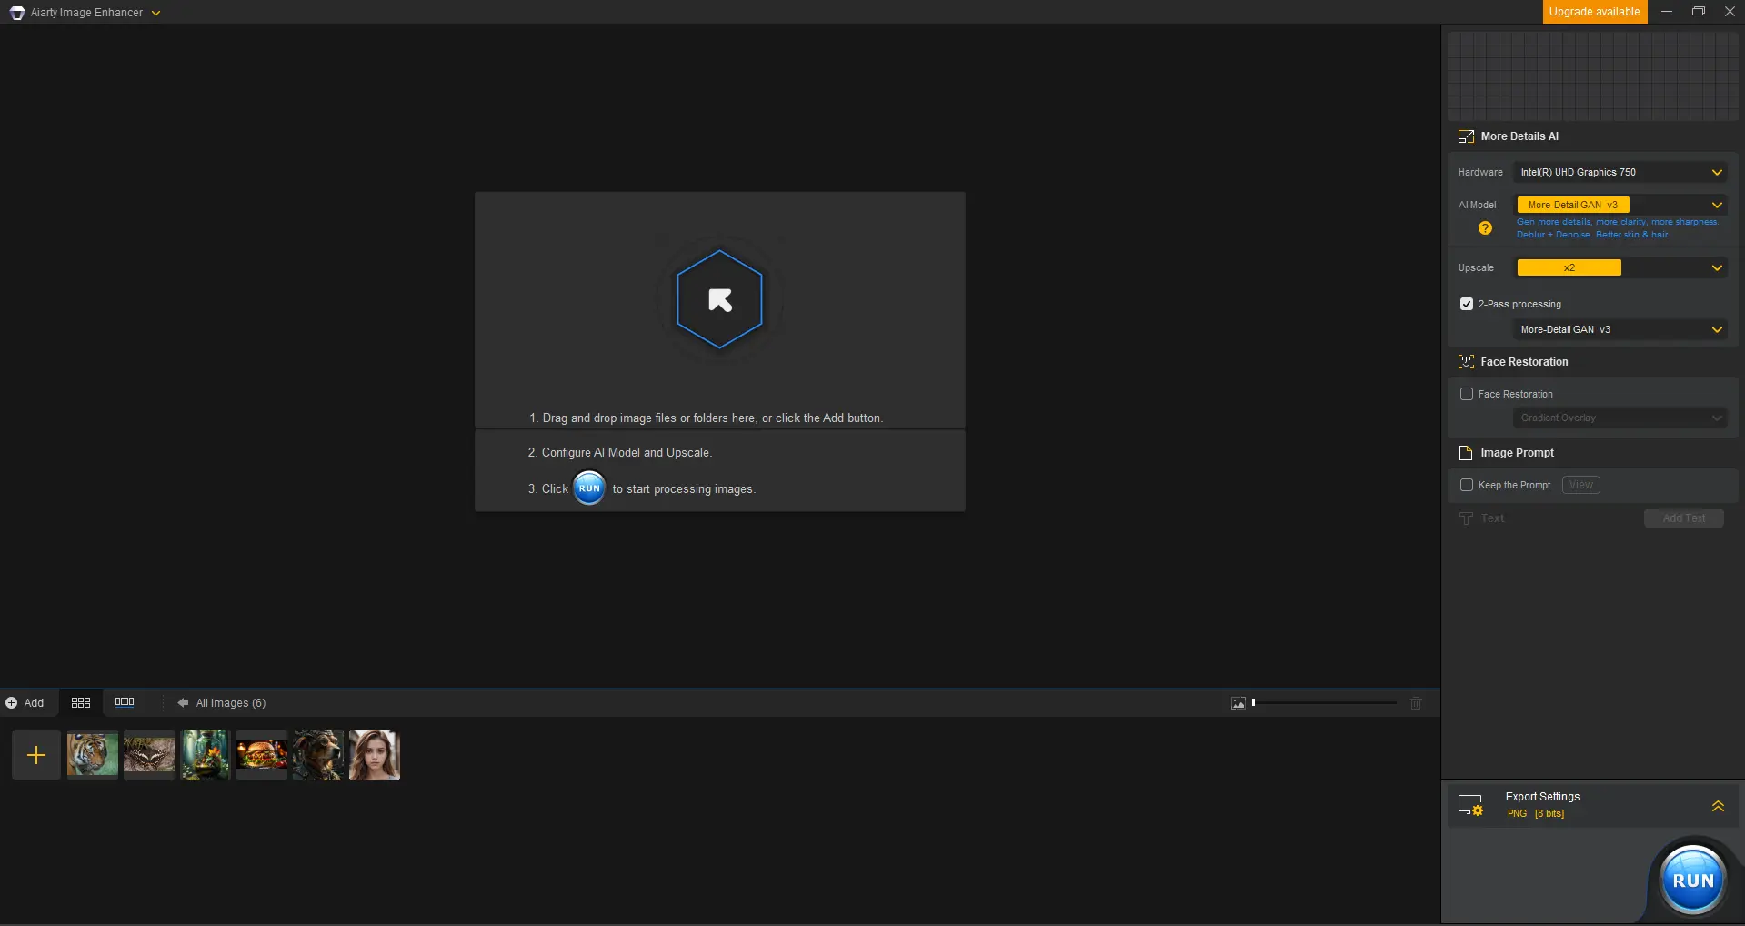Click the AI Model help question icon
The image size is (1745, 926).
[x=1485, y=228]
